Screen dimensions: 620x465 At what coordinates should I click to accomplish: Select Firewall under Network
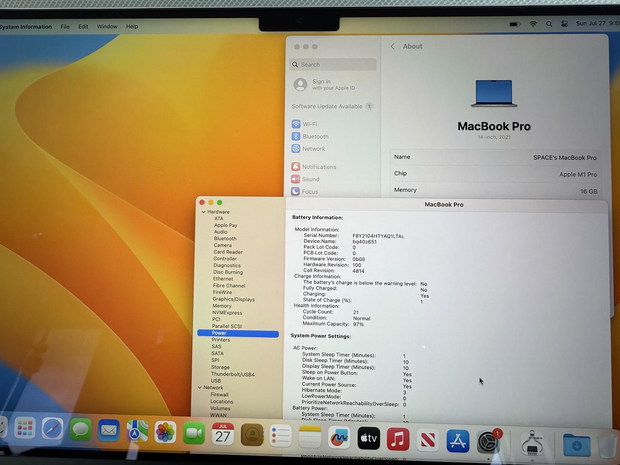point(219,394)
